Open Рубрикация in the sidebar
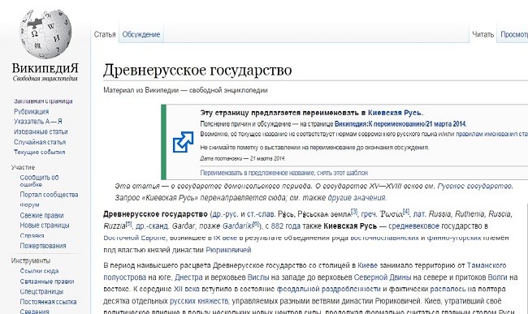The height and width of the screenshot is (314, 528). 32,111
